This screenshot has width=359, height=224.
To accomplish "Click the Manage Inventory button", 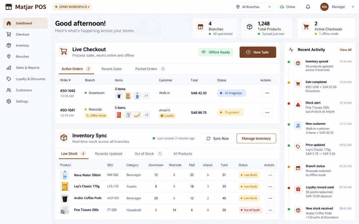I will pyautogui.click(x=256, y=138).
